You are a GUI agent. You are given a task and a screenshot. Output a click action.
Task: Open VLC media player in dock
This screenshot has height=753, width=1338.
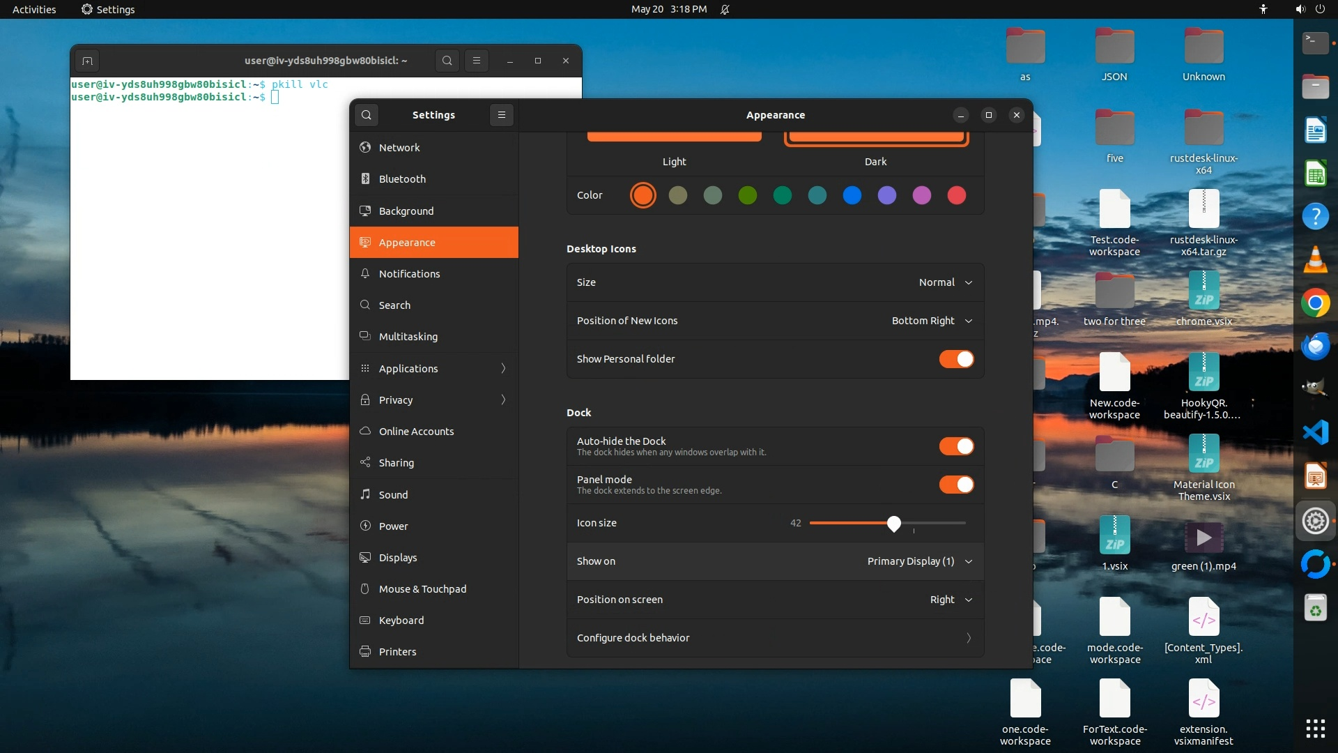(x=1315, y=260)
